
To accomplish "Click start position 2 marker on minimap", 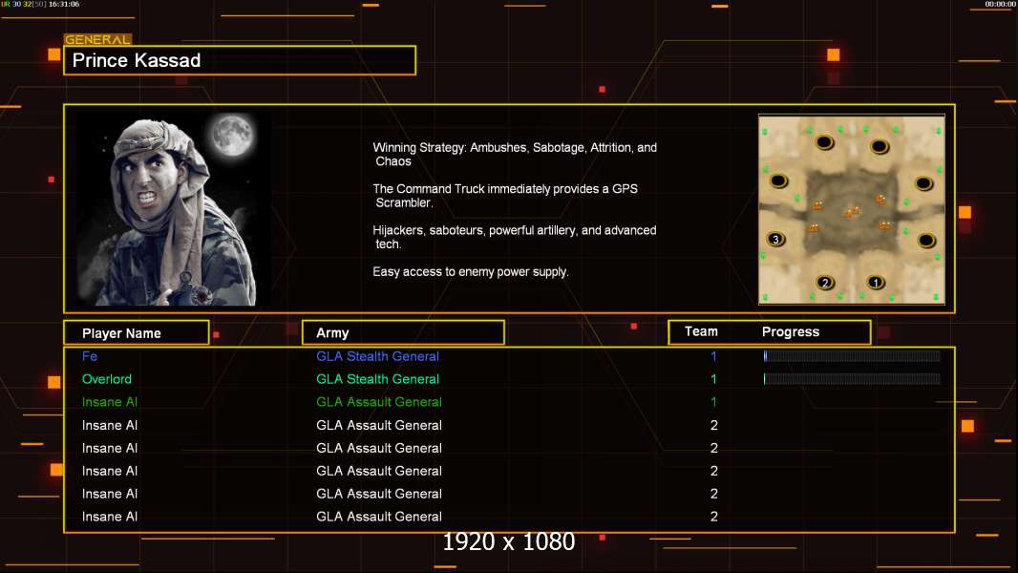I will click(825, 283).
